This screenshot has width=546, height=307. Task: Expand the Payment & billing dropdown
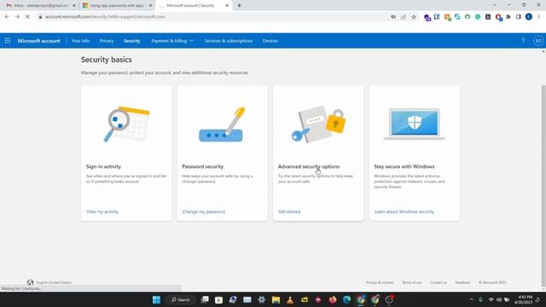(172, 41)
